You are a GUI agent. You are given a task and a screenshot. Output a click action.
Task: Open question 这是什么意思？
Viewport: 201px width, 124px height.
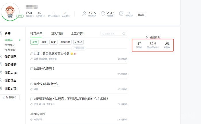point(44,69)
